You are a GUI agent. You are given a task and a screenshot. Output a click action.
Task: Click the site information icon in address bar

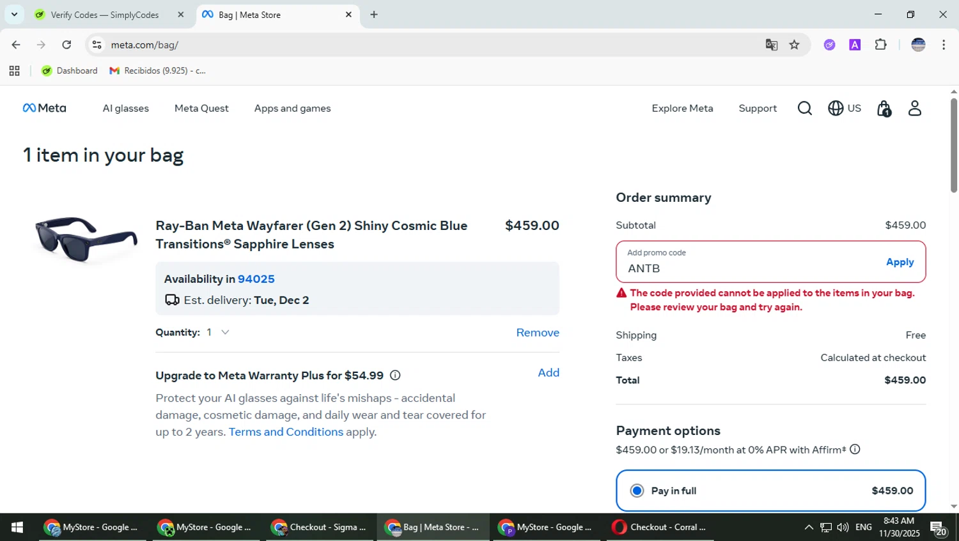(97, 45)
